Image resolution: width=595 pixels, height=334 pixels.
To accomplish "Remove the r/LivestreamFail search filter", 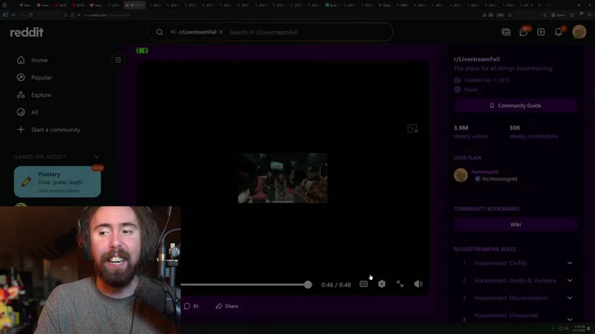I will pyautogui.click(x=221, y=32).
